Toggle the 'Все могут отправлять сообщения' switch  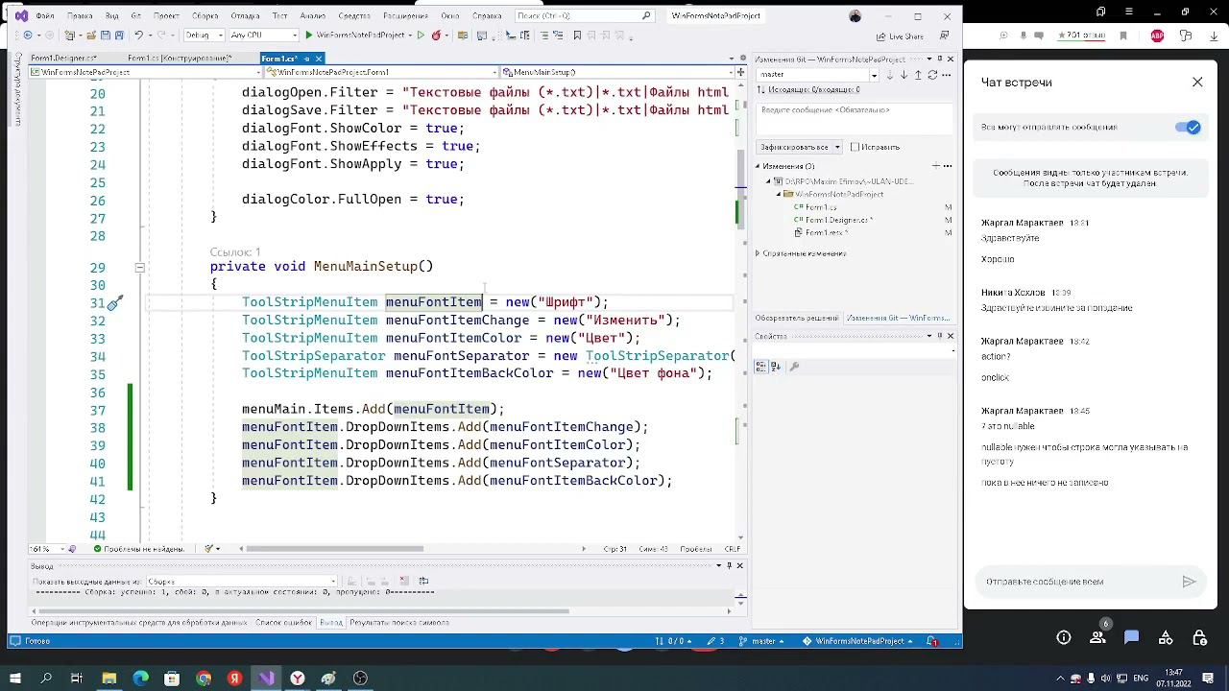pyautogui.click(x=1189, y=128)
